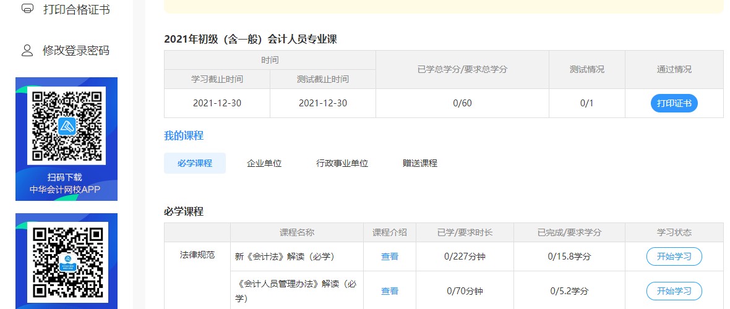This screenshot has height=309, width=730.
Task: Click the second QR code banner below the APP one
Action: tap(67, 261)
